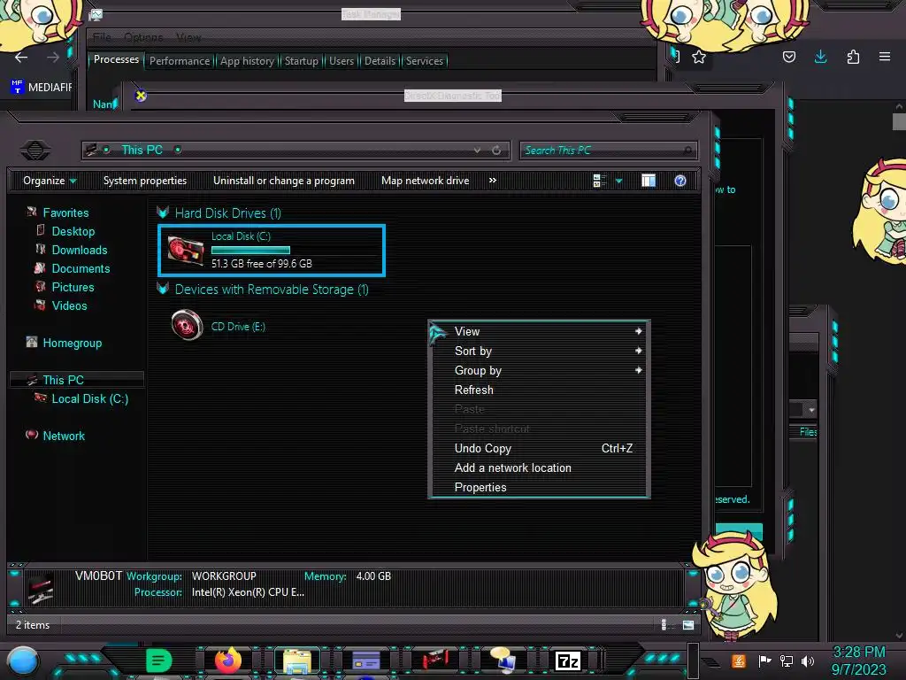
Task: Click the search magnifier in Explorer
Action: click(x=687, y=151)
